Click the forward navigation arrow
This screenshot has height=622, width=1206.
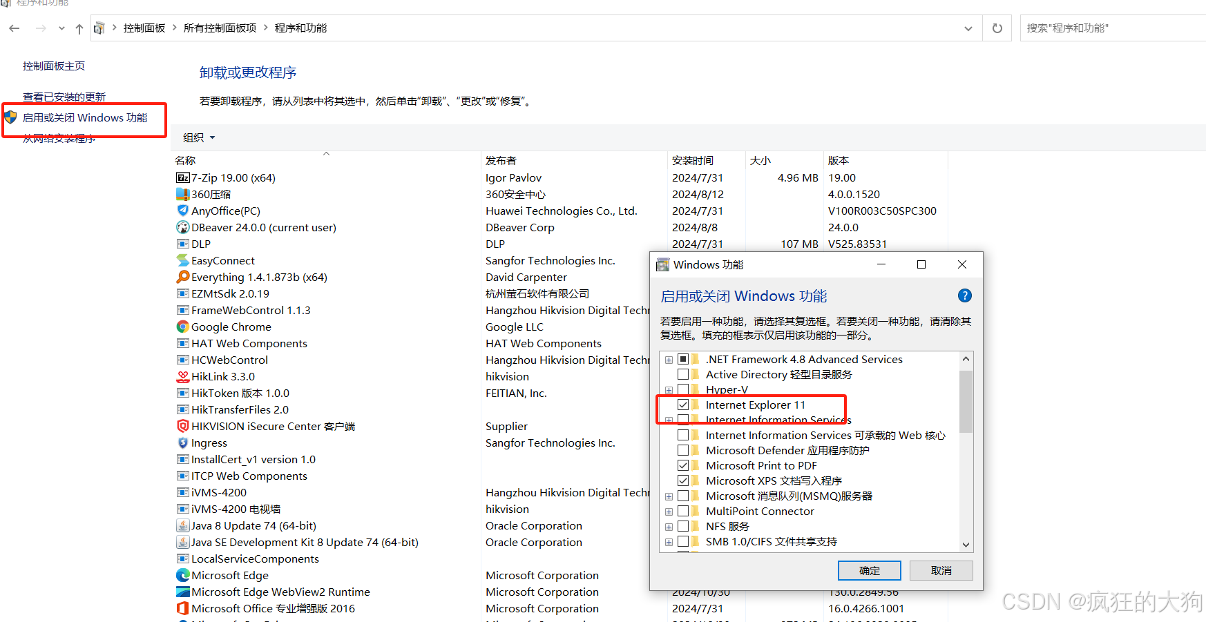[x=41, y=28]
